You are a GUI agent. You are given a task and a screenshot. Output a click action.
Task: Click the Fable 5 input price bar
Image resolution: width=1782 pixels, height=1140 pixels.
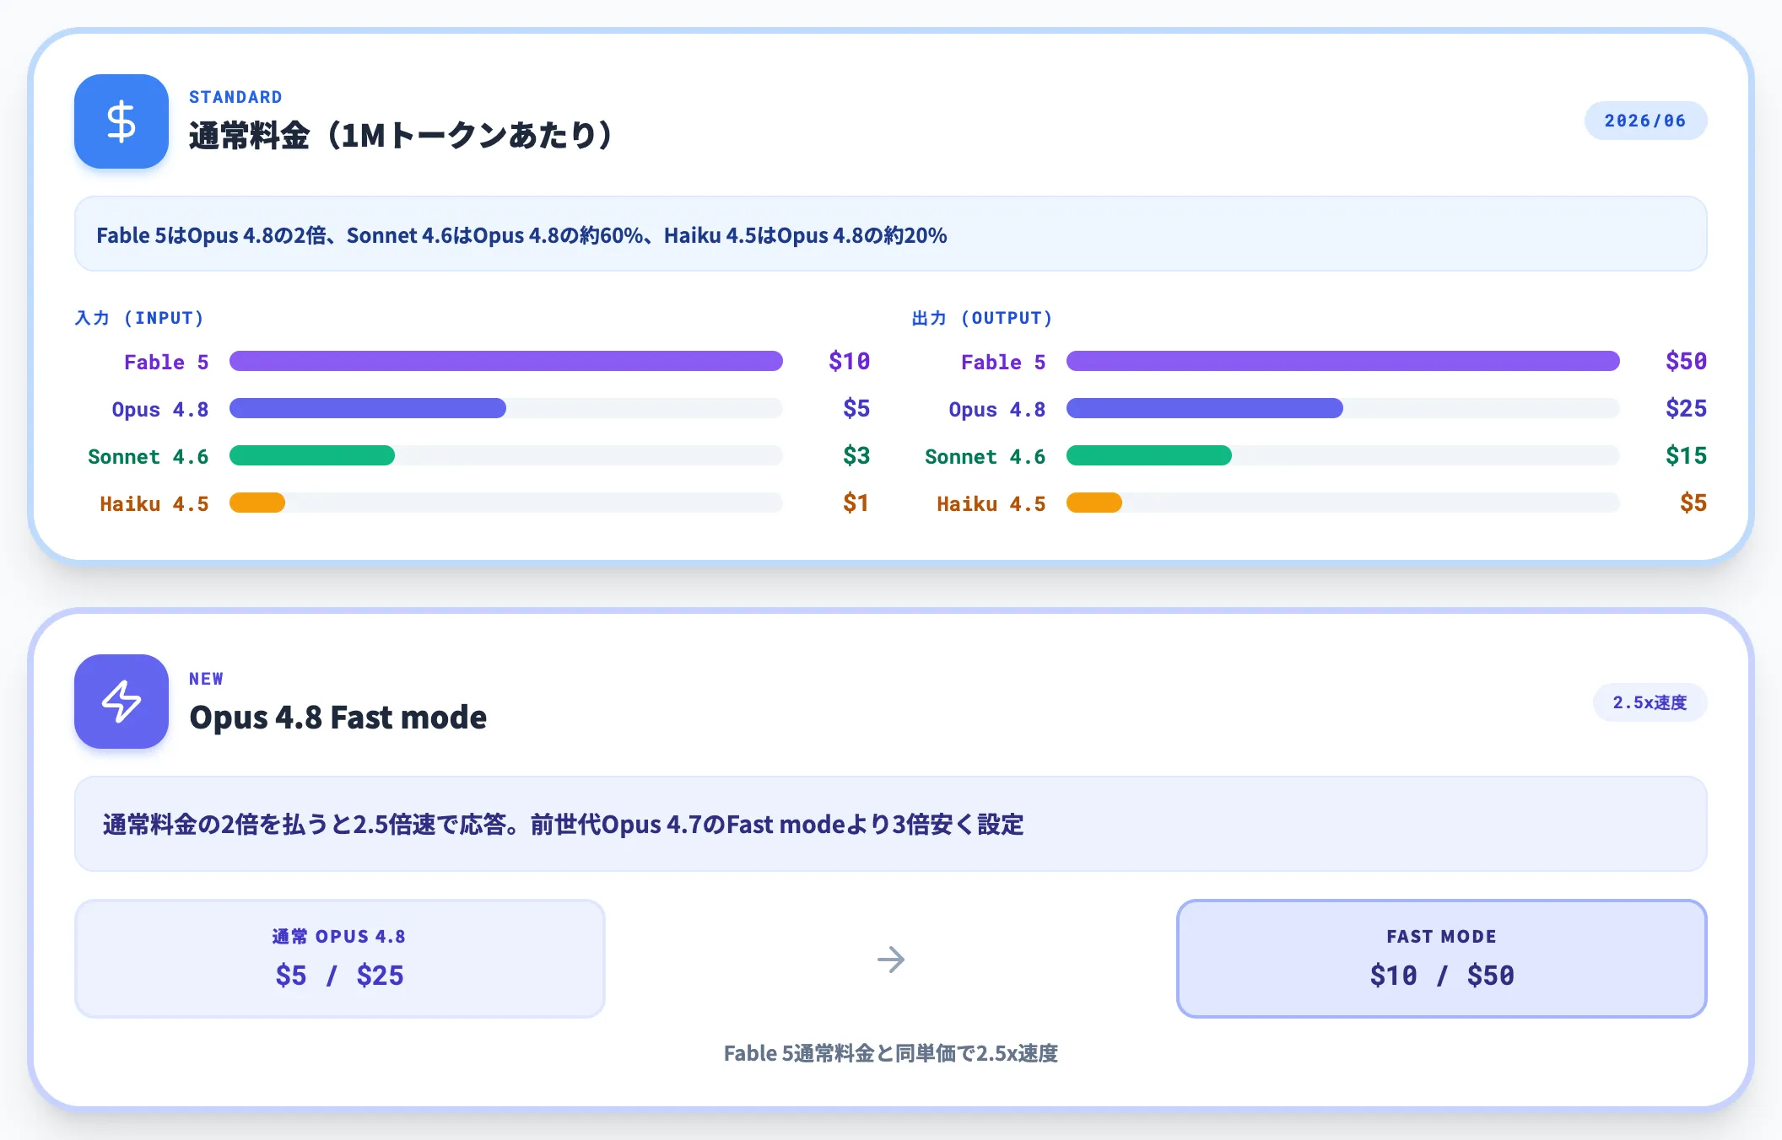point(506,361)
